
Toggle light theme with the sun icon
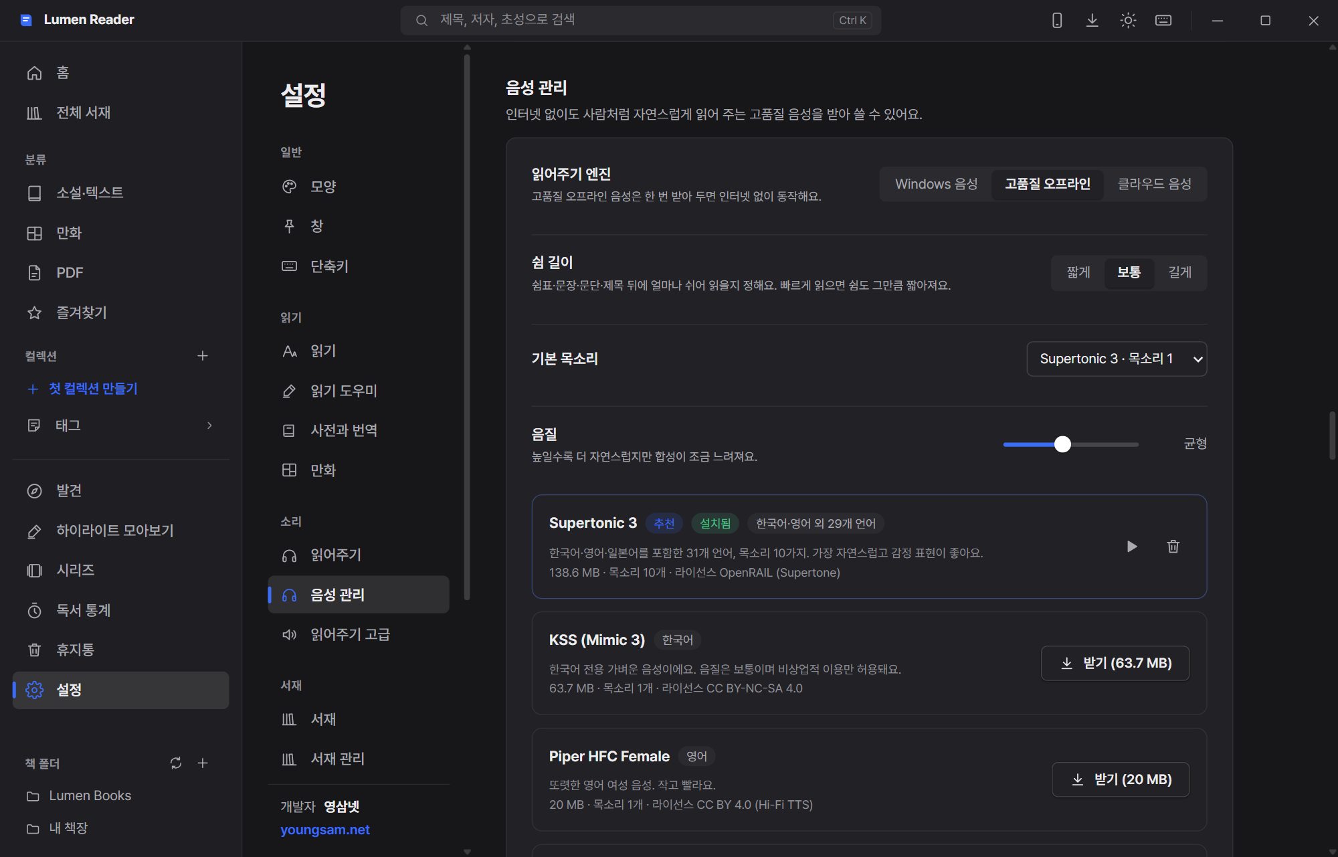point(1128,20)
